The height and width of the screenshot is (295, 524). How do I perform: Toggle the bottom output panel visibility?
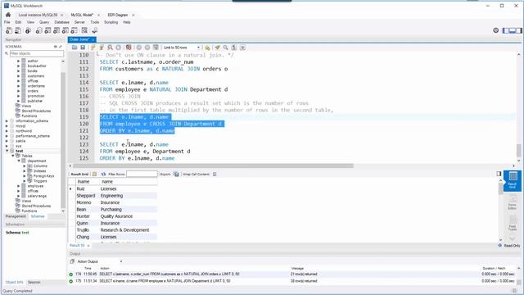(x=513, y=30)
